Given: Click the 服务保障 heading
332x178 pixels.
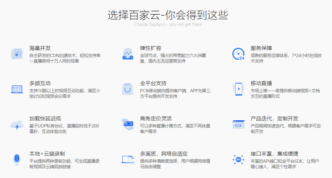Looking at the screenshot, I should (261, 48).
